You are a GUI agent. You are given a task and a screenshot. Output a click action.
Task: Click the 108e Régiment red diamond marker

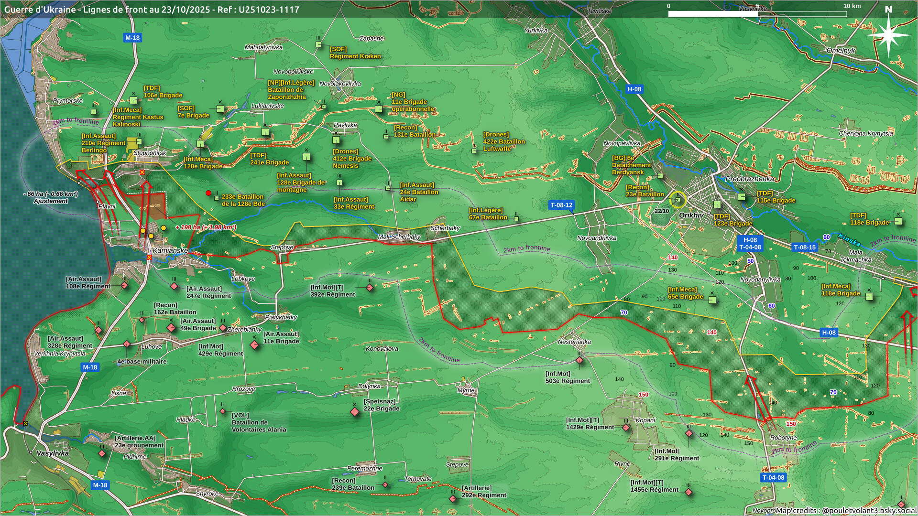pyautogui.click(x=124, y=286)
